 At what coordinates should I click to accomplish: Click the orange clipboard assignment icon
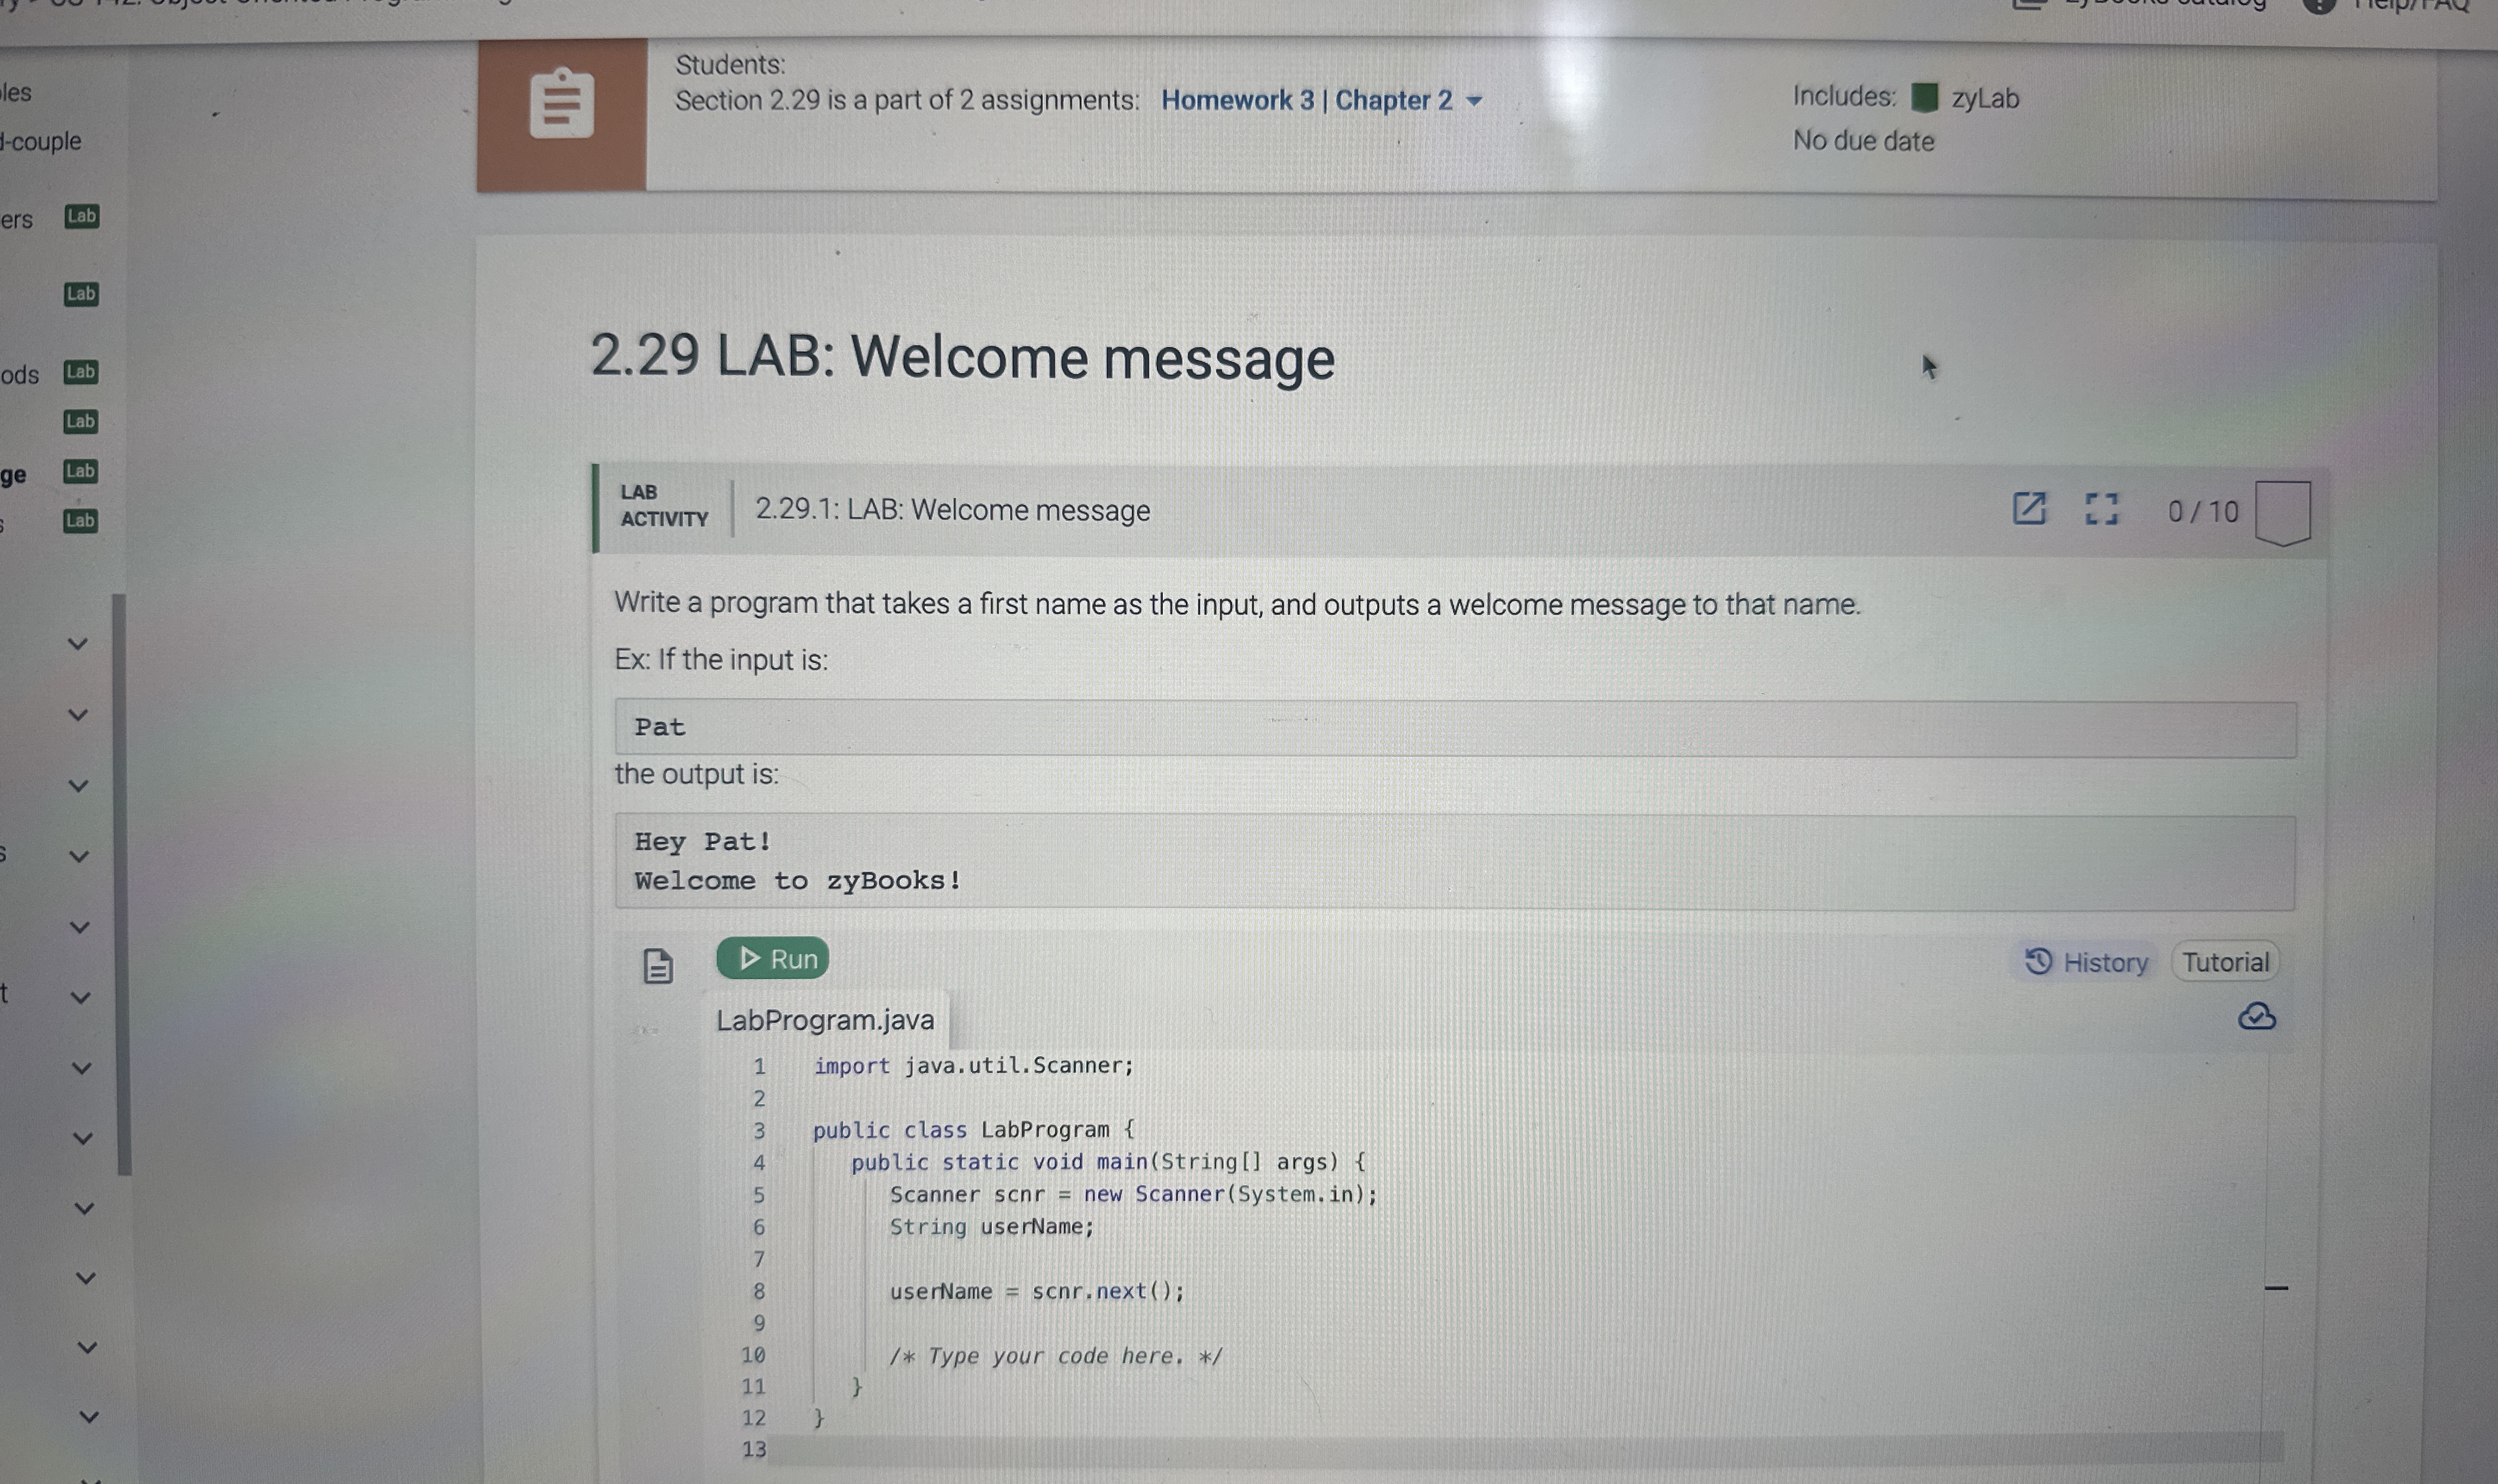(x=561, y=104)
